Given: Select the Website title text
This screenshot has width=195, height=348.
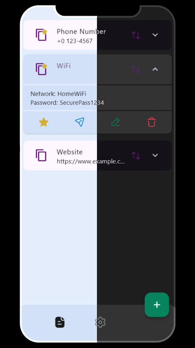Looking at the screenshot, I should (70, 152).
